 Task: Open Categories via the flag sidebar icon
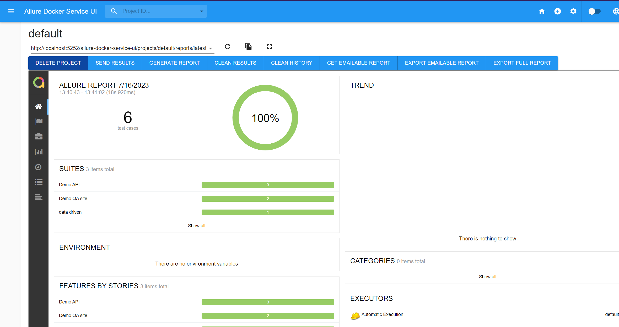point(39,121)
